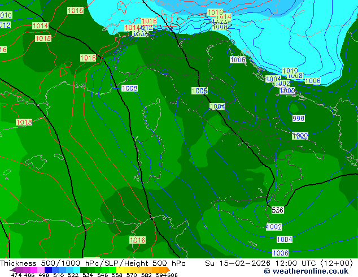358x277 pixels.
Task: Click the bright yellow legend swatch above 558
Action: pos(120,270)
